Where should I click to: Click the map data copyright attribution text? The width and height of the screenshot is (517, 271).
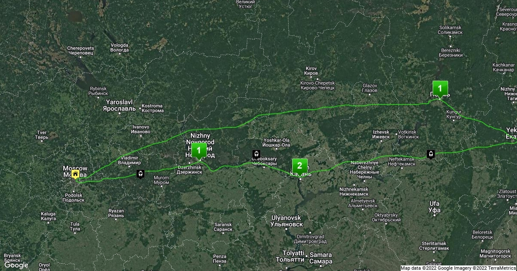pyautogui.click(x=458, y=268)
